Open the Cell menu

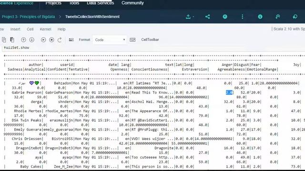[30, 29]
